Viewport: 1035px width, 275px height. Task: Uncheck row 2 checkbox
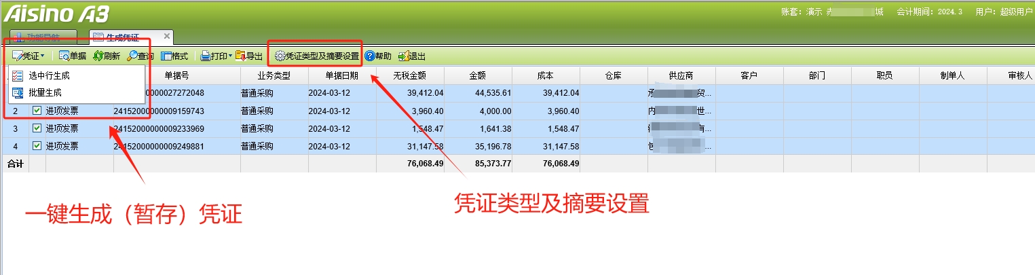point(37,111)
